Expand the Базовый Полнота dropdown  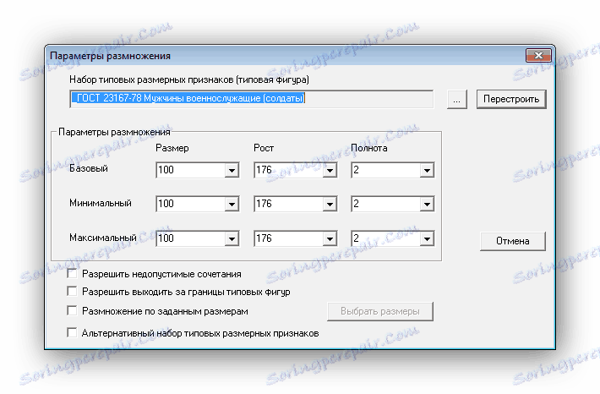click(x=427, y=171)
